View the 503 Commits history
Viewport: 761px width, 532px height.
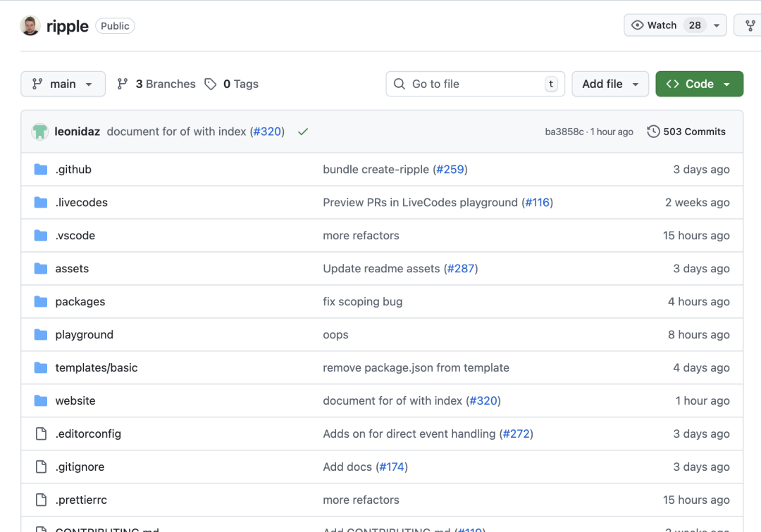tap(686, 132)
